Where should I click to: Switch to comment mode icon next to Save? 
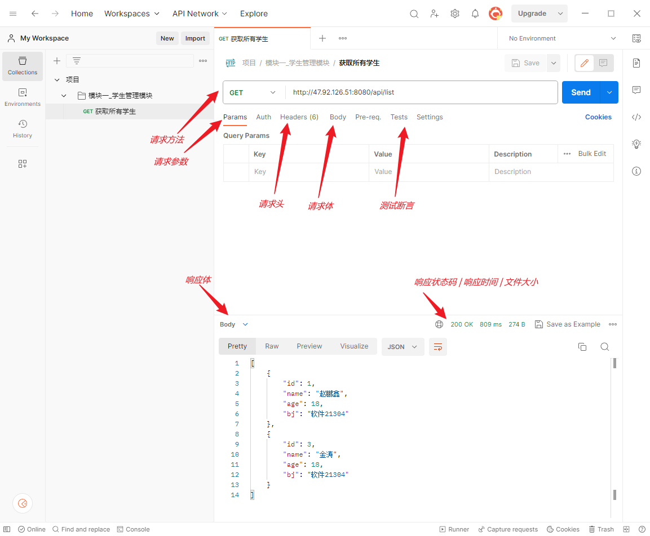(x=603, y=63)
